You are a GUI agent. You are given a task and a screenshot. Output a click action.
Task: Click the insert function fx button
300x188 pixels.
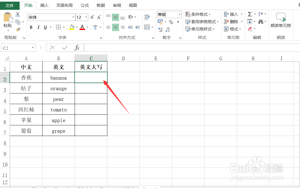77,48
